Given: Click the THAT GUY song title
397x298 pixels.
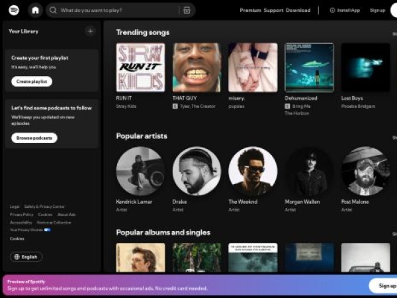Looking at the screenshot, I should click(185, 98).
